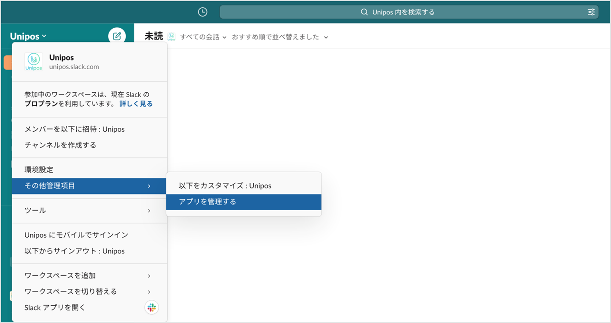Open search filter sliders icon
Screen dimensions: 611x323
591,12
